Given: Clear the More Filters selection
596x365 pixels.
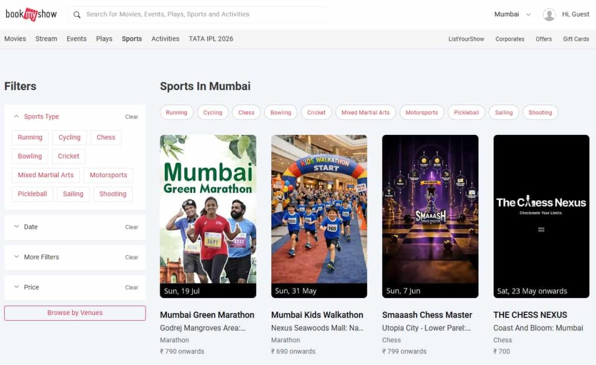Looking at the screenshot, I should pyautogui.click(x=132, y=257).
